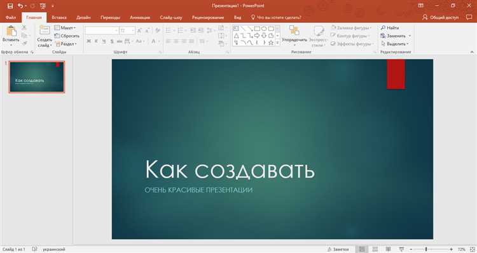Image resolution: width=477 pixels, height=253 pixels.
Task: Open Общий доступ sharing
Action: 441,18
